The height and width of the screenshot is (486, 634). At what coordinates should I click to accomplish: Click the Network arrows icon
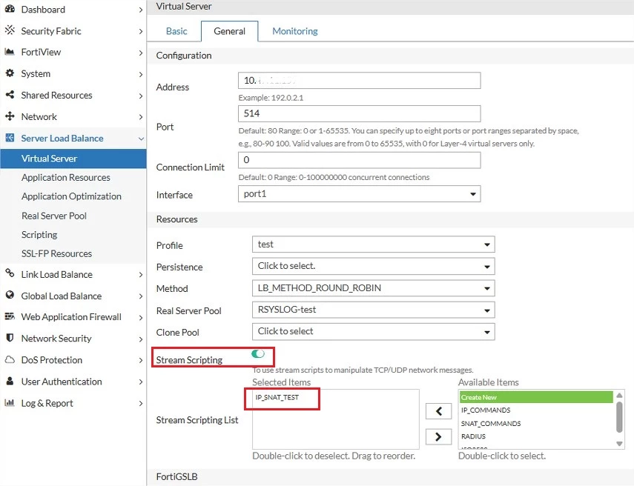[x=10, y=116]
